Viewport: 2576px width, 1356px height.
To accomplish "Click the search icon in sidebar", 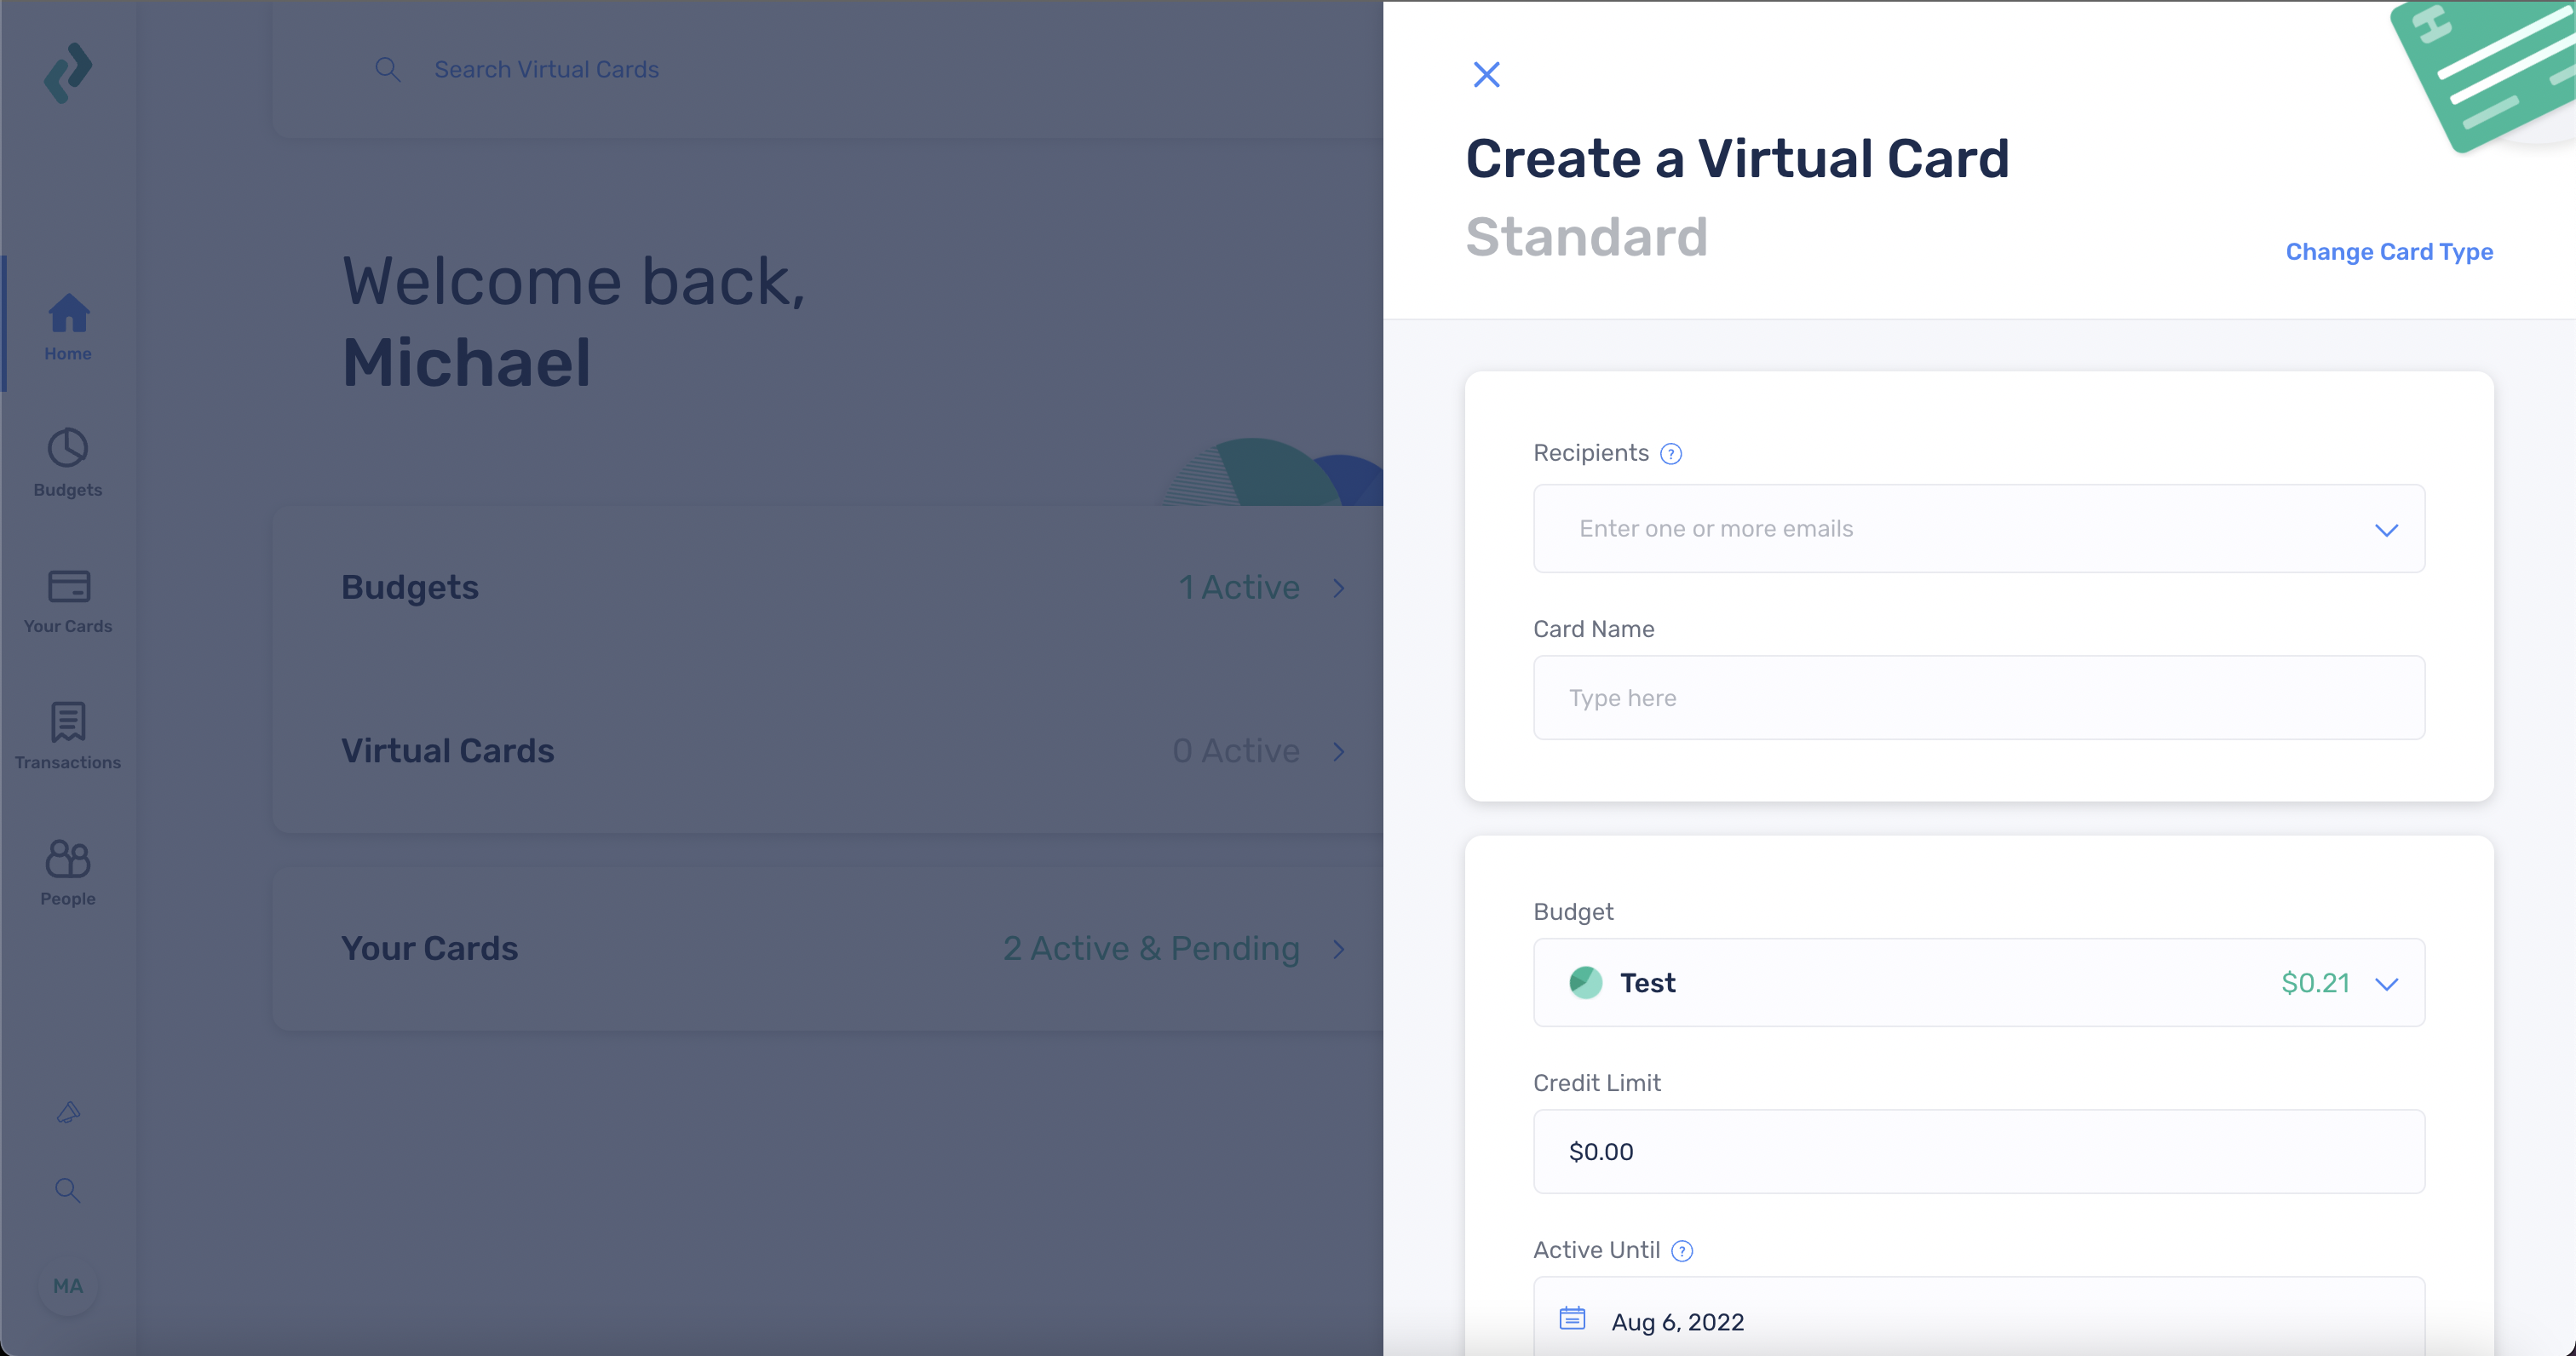I will pos(70,1189).
